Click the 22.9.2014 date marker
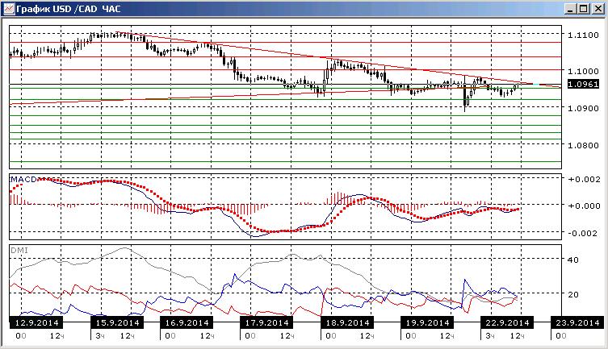 click(x=507, y=322)
